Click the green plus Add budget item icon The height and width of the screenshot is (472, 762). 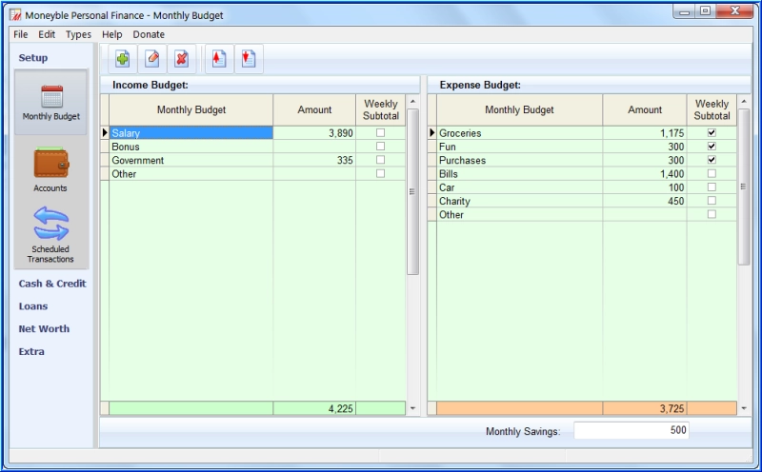(123, 59)
